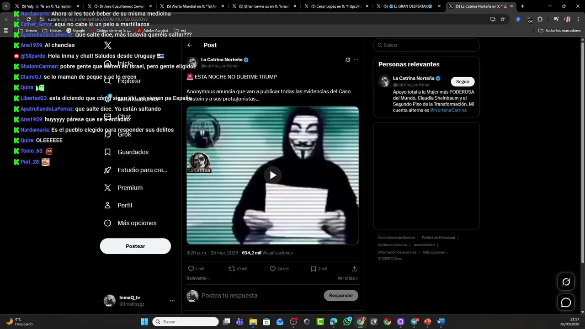
Task: Click the 694,2 mil Visualizaciones count
Action: [267, 253]
